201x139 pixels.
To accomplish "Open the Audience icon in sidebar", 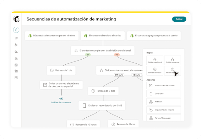I will [16, 45].
